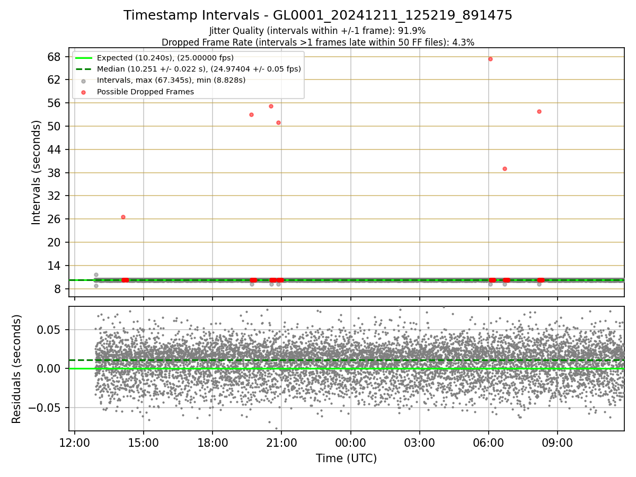The height and width of the screenshot is (477, 636).
Task: Click the '62' tick on the intervals axis
Action: [55, 80]
